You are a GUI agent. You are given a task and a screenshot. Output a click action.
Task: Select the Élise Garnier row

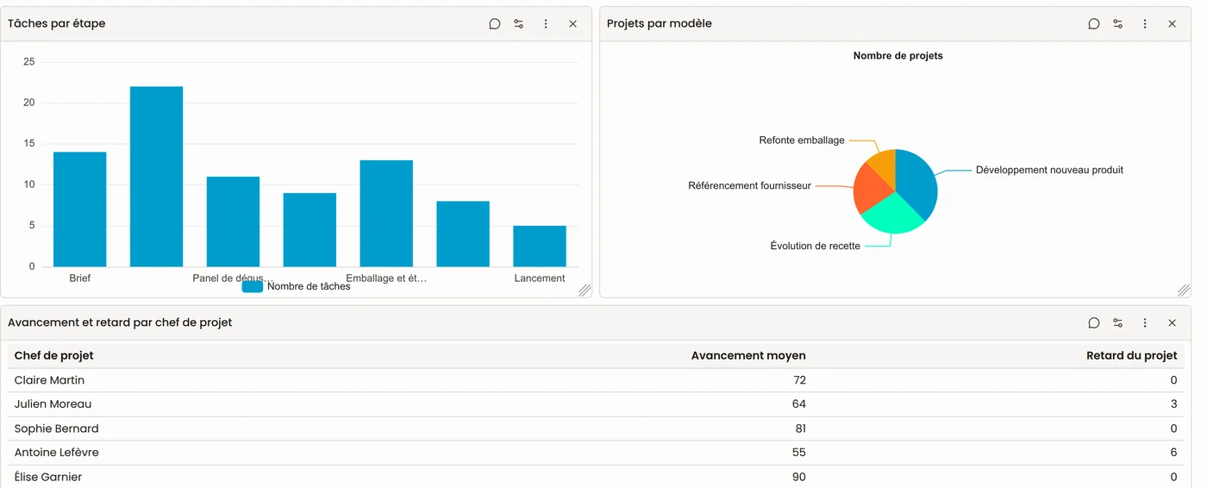point(596,477)
